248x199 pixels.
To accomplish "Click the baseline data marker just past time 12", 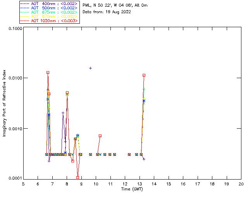I will tap(129, 155).
